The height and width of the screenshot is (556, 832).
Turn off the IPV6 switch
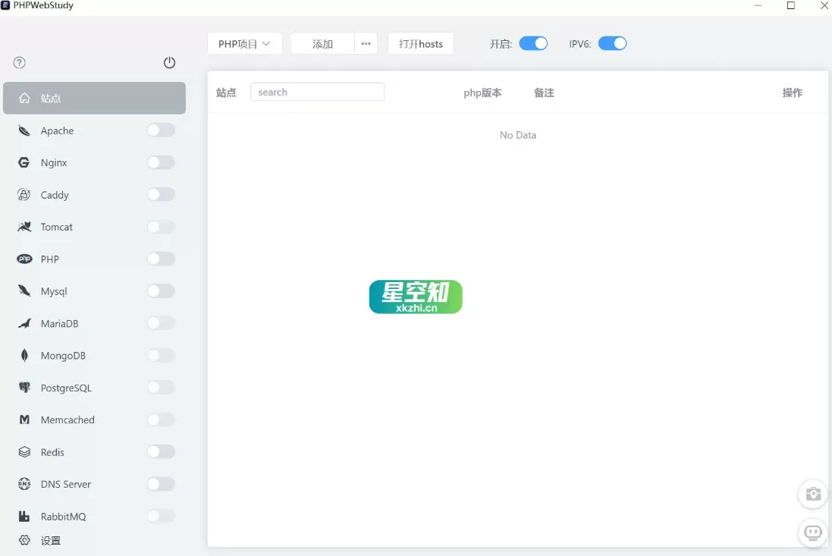coord(613,43)
